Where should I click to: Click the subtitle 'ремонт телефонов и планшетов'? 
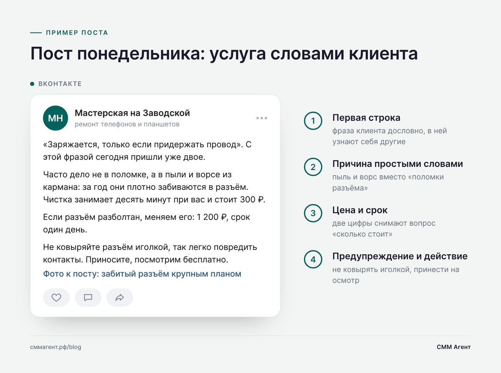point(127,124)
